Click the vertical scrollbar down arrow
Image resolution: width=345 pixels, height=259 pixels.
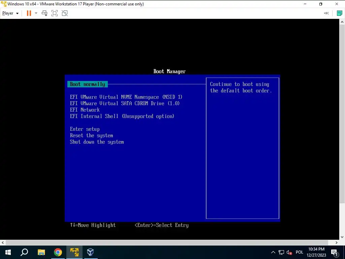342,237
